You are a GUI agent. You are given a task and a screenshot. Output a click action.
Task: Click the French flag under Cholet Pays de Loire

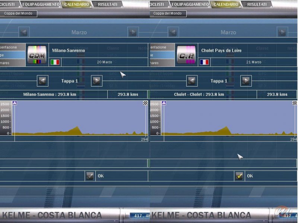[204, 62]
